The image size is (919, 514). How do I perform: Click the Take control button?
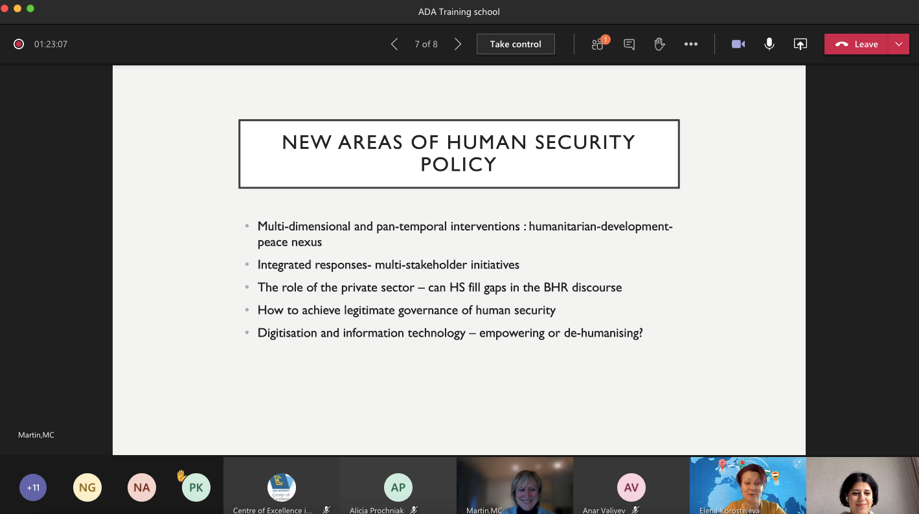click(516, 44)
